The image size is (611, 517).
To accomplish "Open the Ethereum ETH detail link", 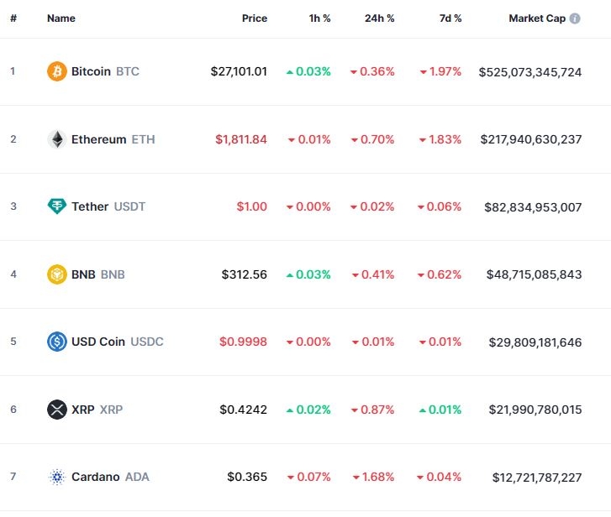I will [x=113, y=139].
